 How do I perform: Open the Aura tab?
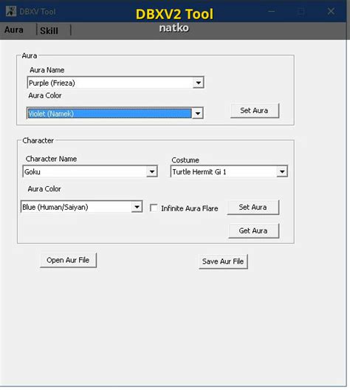(14, 30)
